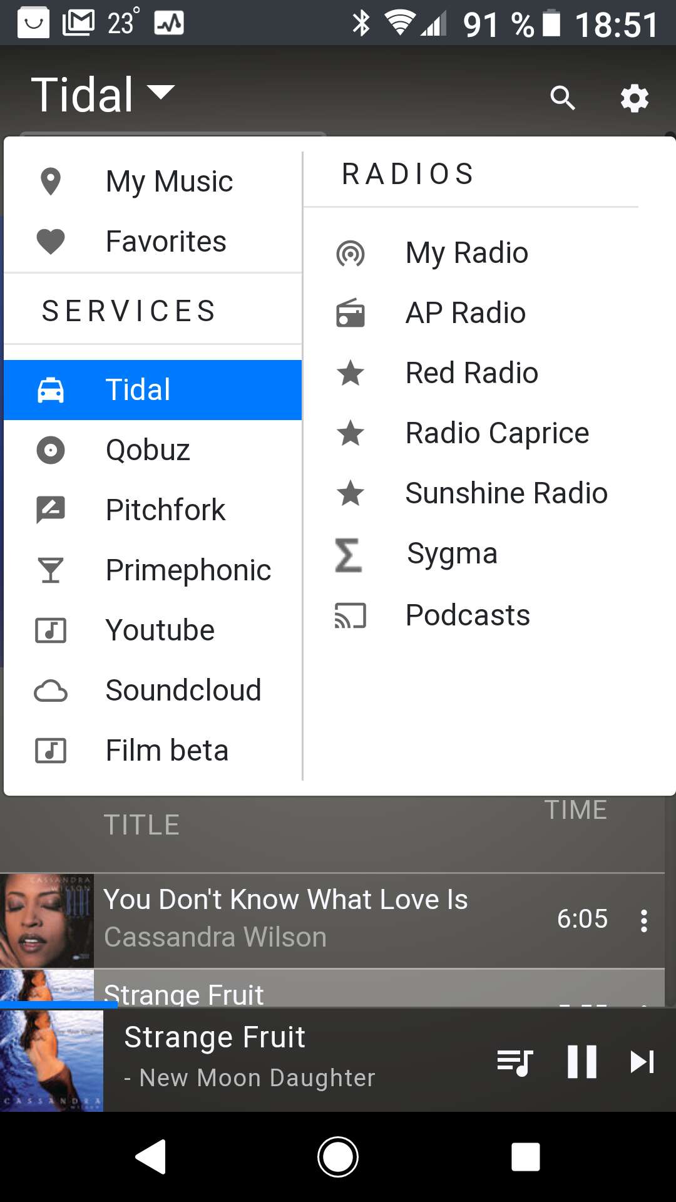This screenshot has width=676, height=1202.
Task: Open the Primephonic service
Action: click(153, 570)
